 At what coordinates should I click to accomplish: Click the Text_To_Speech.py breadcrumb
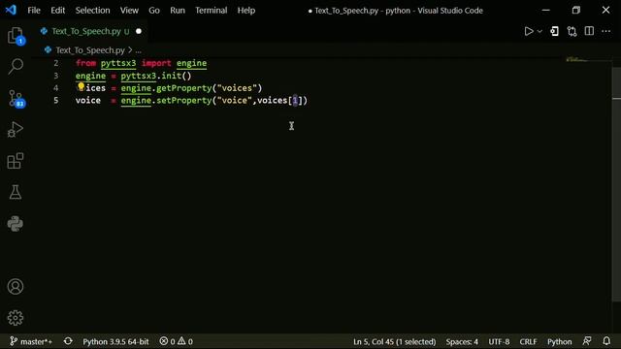pos(90,50)
